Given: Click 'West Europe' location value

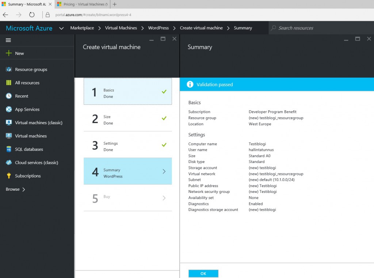Looking at the screenshot, I should point(260,124).
